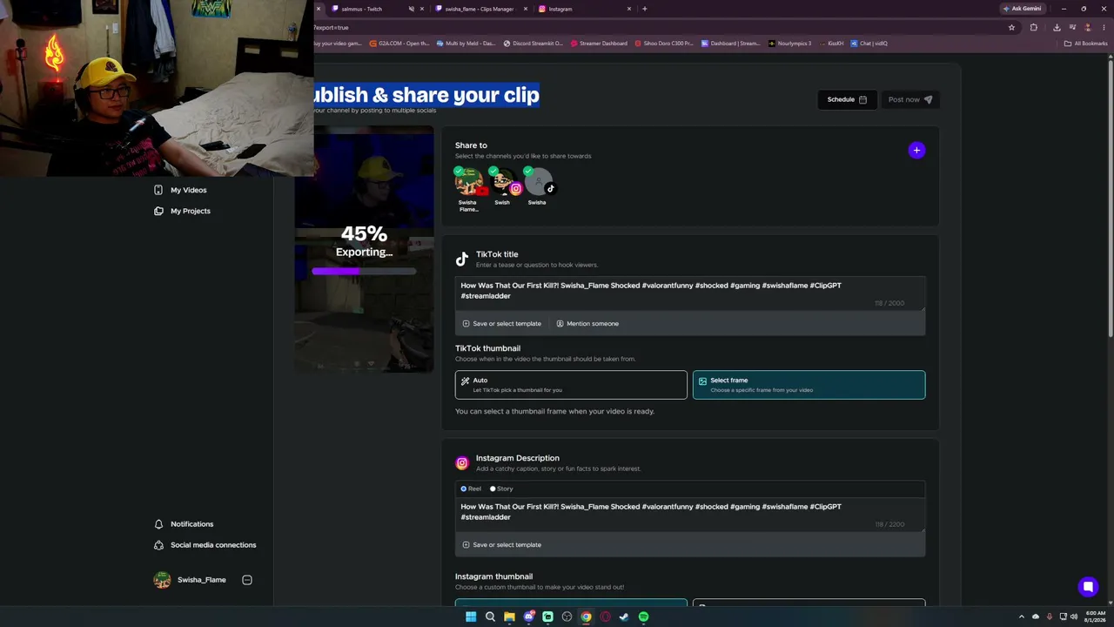Open Multi by Meld bookmark
This screenshot has height=627, width=1114.
[466, 44]
